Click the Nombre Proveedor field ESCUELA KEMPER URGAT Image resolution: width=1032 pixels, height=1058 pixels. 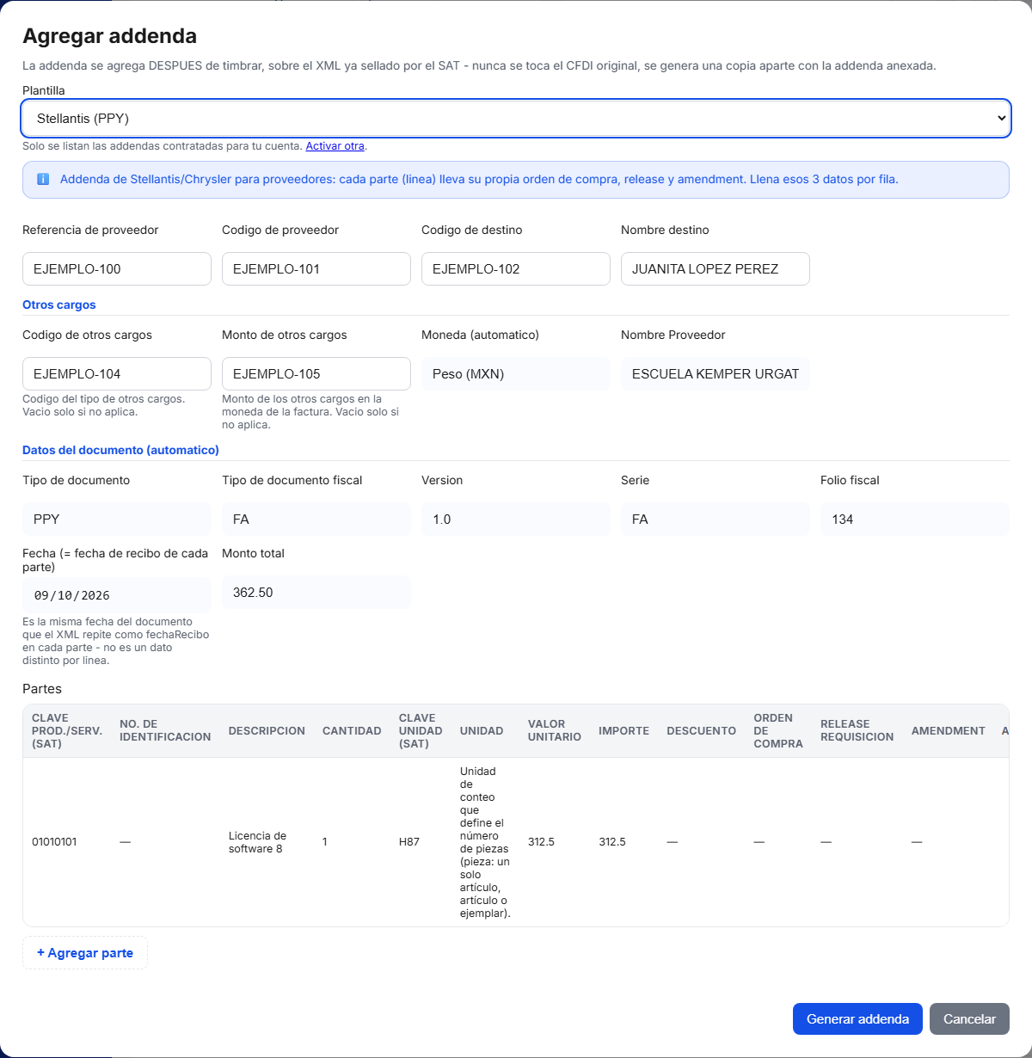716,374
